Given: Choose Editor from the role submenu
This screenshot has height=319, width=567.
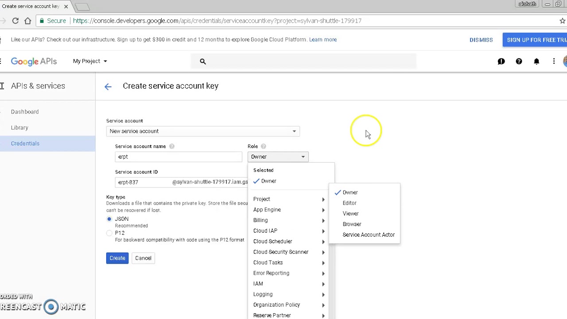Looking at the screenshot, I should coord(350,203).
